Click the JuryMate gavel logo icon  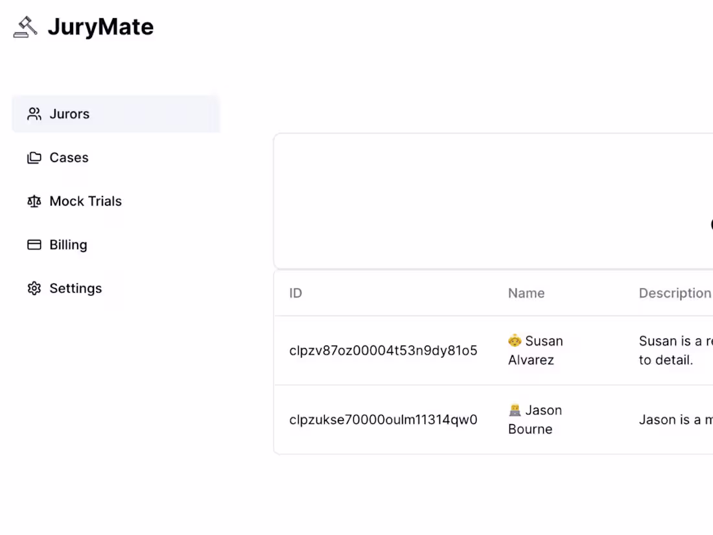click(25, 27)
